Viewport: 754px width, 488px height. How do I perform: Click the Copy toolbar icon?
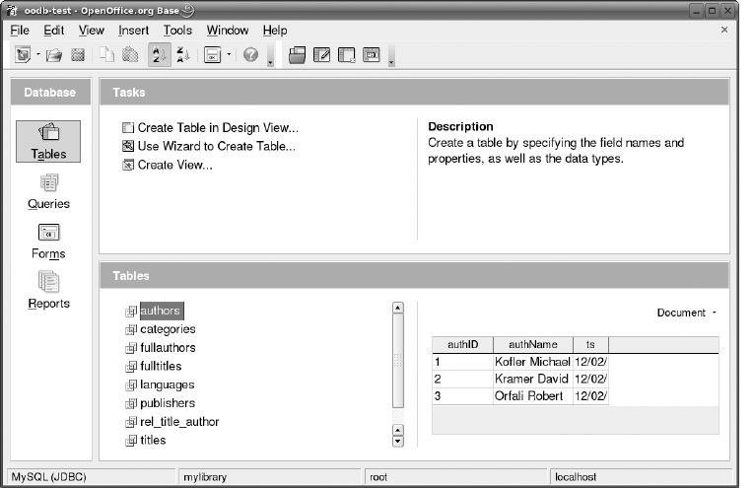[x=106, y=55]
